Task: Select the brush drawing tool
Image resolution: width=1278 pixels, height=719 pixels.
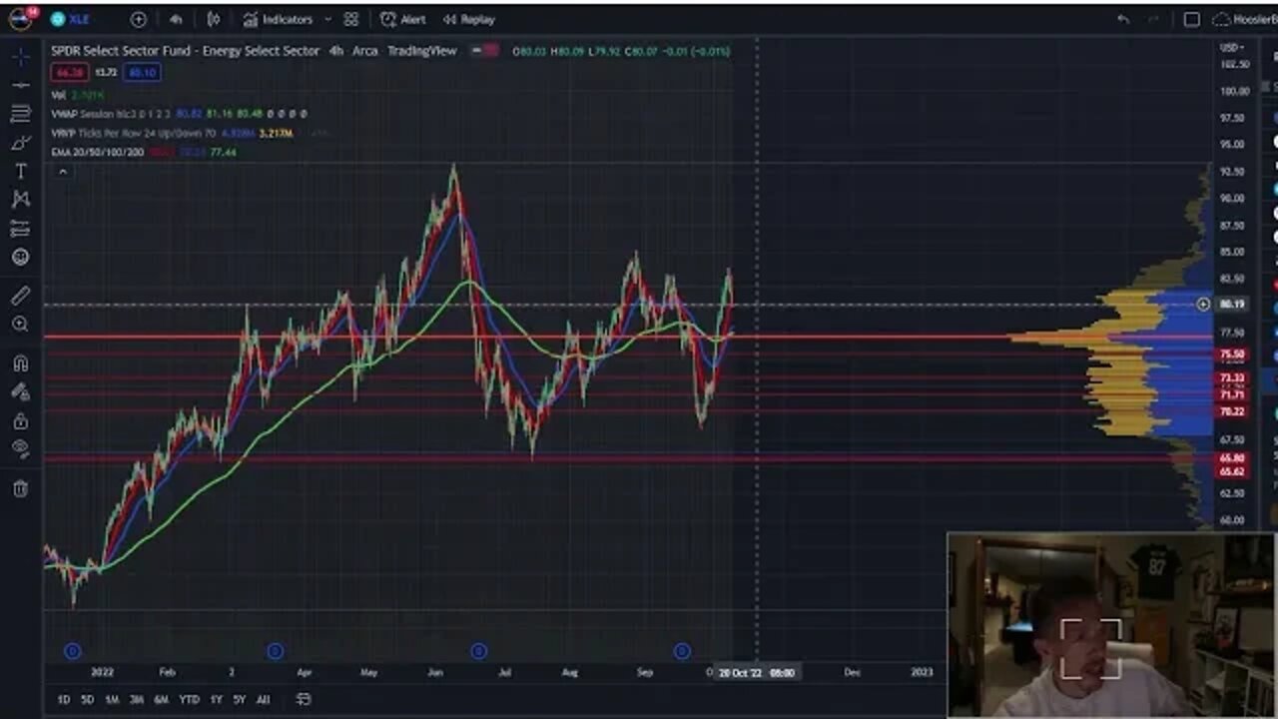Action: pos(20,143)
